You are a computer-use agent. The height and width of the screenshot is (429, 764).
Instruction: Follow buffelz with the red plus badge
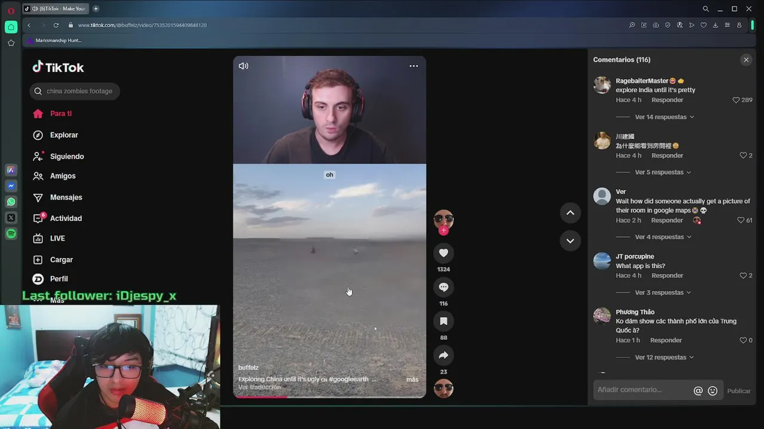point(443,231)
